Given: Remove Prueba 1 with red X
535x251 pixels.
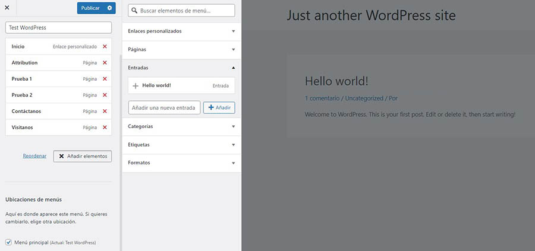Looking at the screenshot, I should tap(105, 79).
